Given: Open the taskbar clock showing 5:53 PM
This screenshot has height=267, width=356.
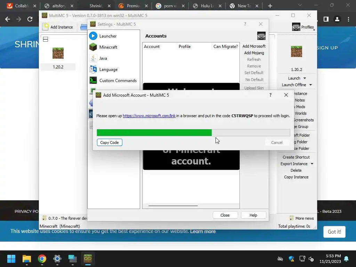Looking at the screenshot, I should tap(330, 259).
